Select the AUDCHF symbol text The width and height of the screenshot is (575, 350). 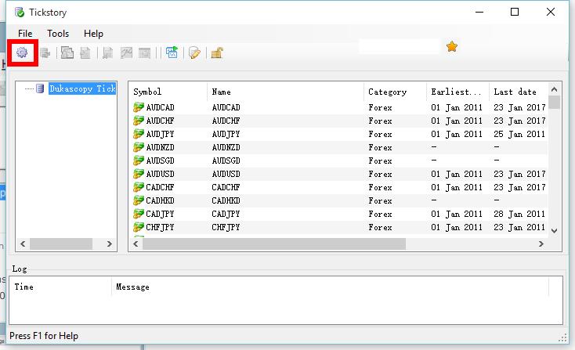pyautogui.click(x=160, y=121)
